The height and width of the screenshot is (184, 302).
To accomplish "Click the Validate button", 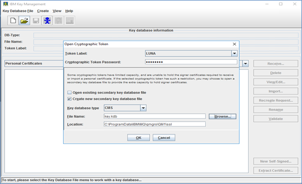I will 276,119.
